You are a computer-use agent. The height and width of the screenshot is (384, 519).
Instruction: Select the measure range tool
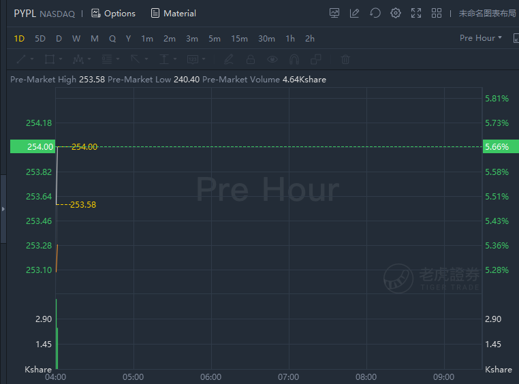click(164, 59)
